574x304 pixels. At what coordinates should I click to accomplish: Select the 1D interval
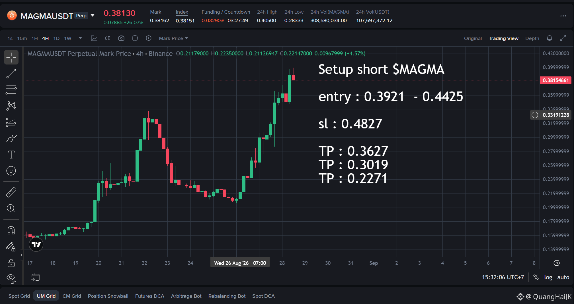(56, 38)
